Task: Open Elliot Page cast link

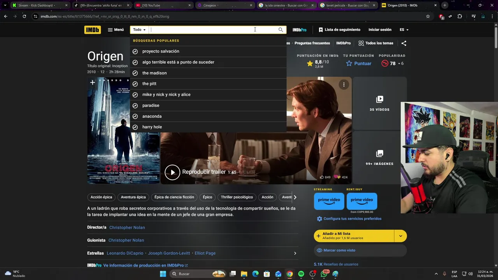Action: tap(205, 253)
